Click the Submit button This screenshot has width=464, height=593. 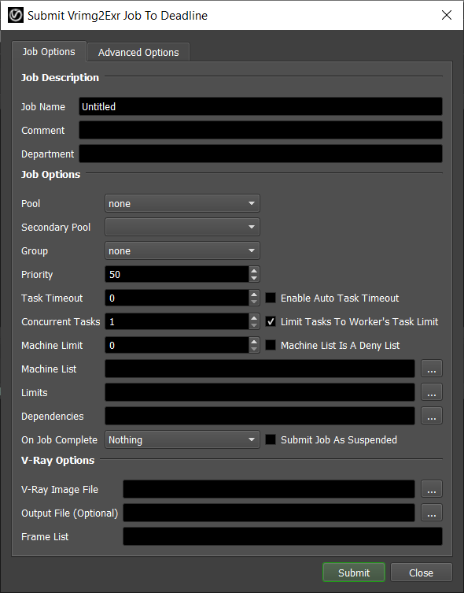point(354,573)
